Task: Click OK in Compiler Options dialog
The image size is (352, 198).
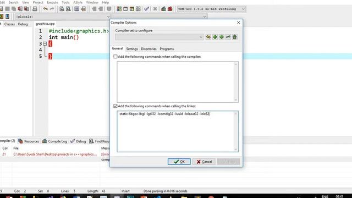Action: (x=179, y=161)
